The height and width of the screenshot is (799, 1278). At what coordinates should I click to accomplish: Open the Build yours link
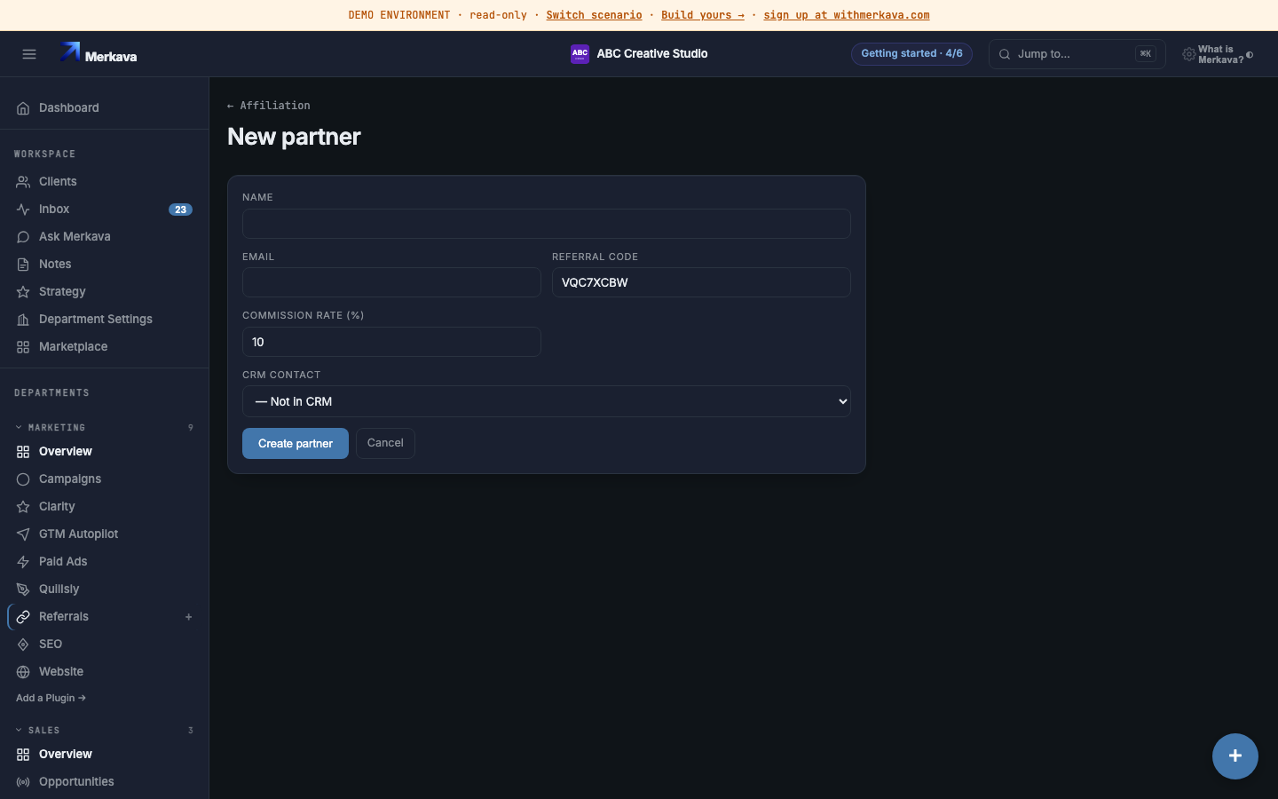click(703, 15)
